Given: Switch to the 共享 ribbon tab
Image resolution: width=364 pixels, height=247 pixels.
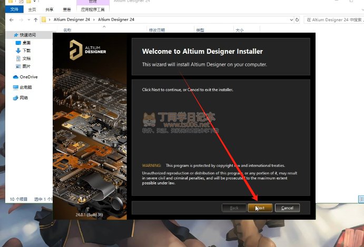Looking at the screenshot, I should [49, 9].
